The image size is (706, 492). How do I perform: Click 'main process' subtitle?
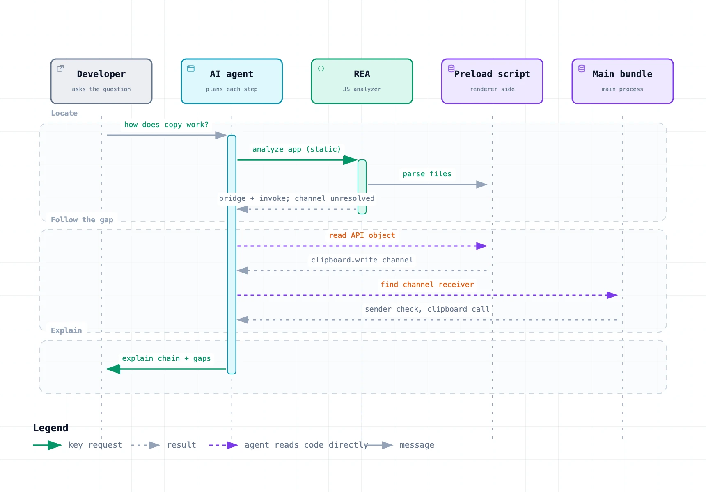[x=623, y=89]
